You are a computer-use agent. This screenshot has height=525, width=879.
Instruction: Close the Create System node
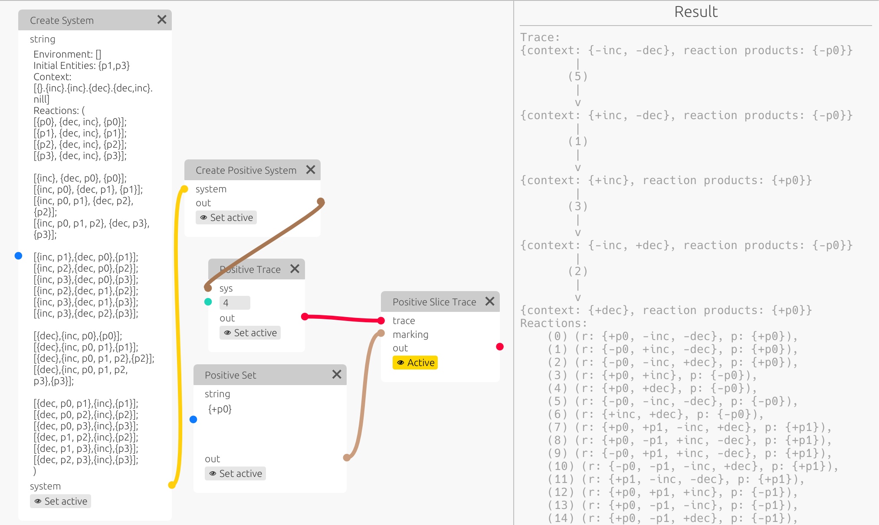tap(162, 19)
